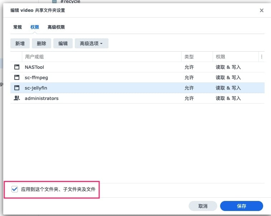The image size is (271, 216).
Task: Click 允许 in the NASTool row
Action: 189,67
